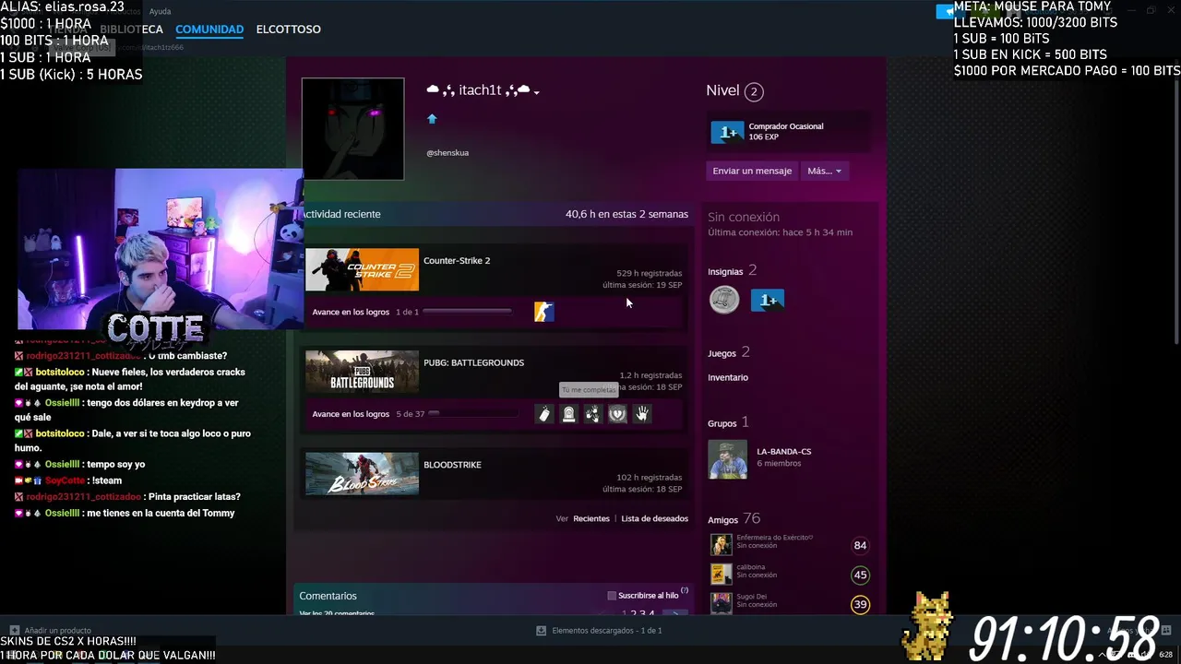Click the PUBG achievements progress bar
Image resolution: width=1181 pixels, height=664 pixels.
472,414
